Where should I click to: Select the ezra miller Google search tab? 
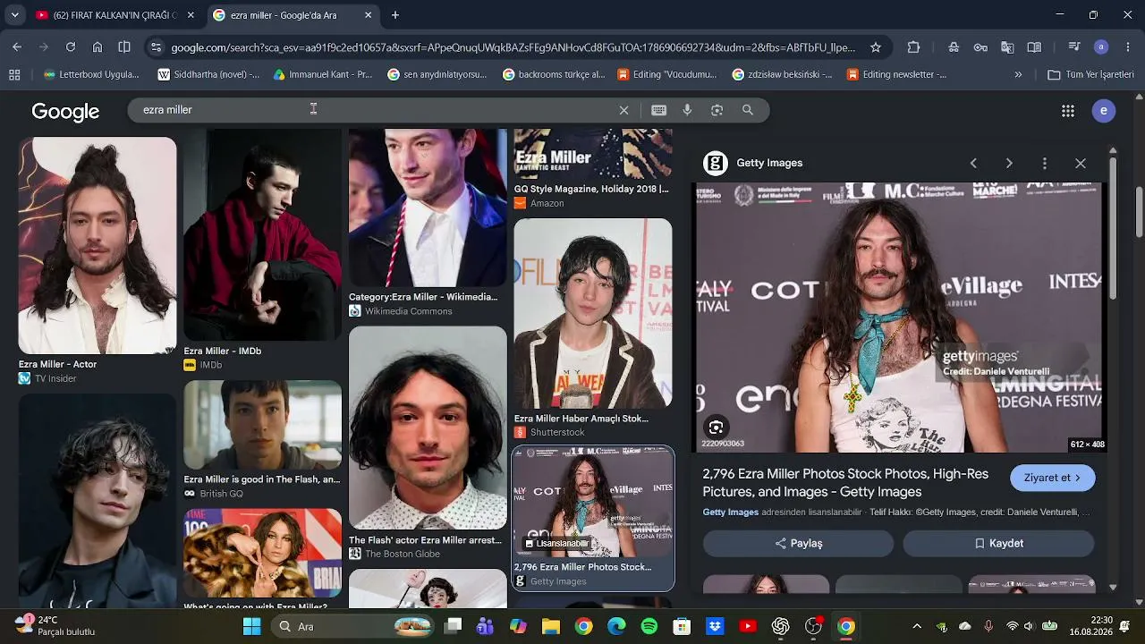pos(293,15)
